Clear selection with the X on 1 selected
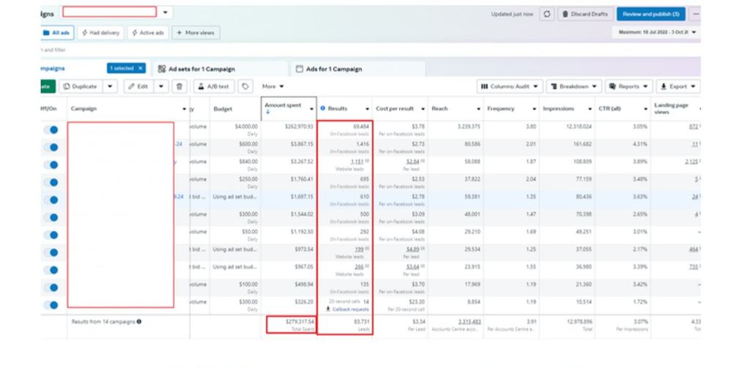The image size is (733, 368). [x=140, y=68]
